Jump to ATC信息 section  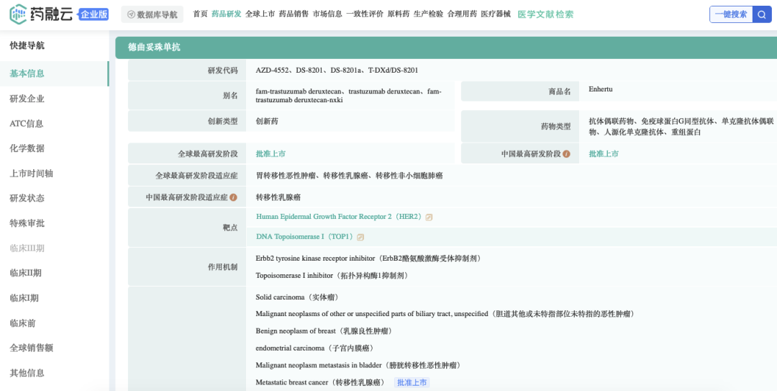click(27, 124)
